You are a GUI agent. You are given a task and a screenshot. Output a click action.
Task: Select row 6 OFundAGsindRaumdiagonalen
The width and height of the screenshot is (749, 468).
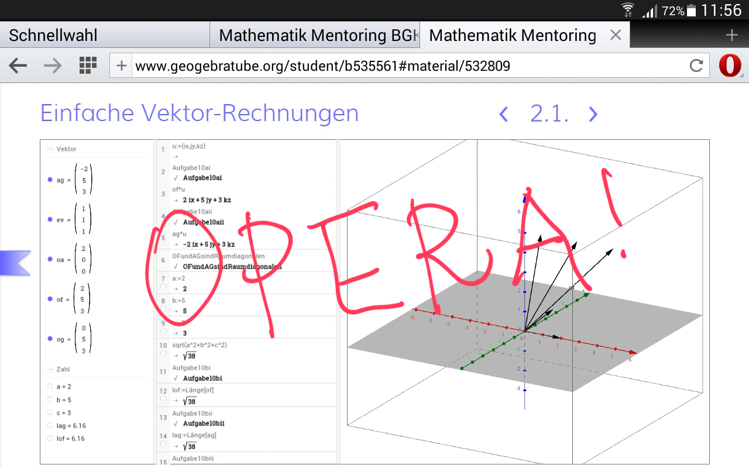pos(247,261)
